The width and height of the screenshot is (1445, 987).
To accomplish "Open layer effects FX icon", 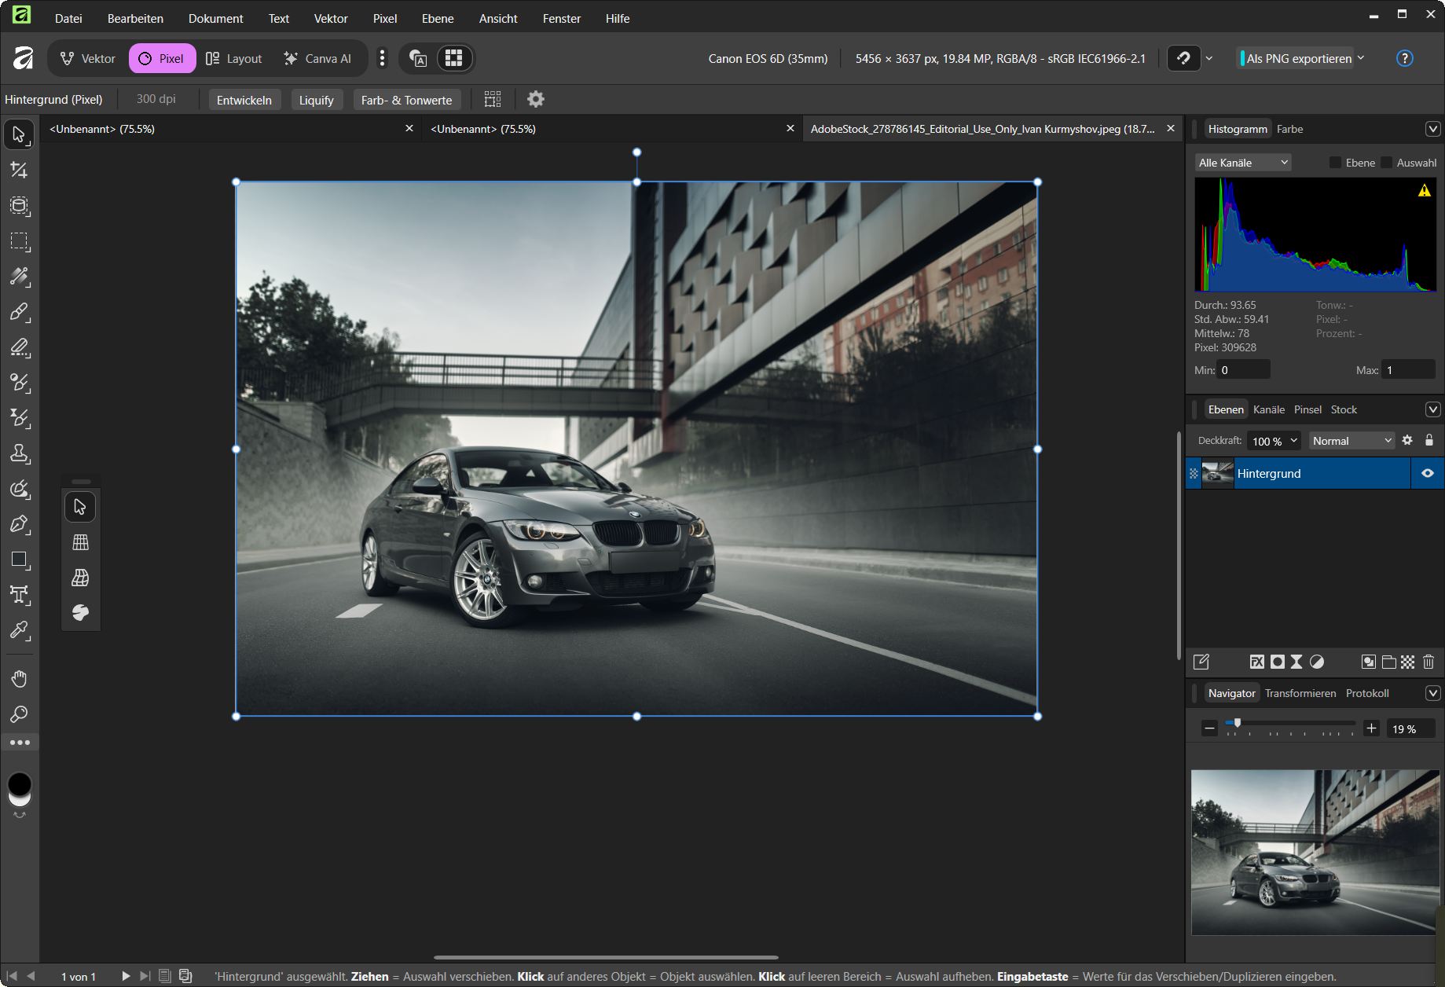I will click(x=1257, y=662).
